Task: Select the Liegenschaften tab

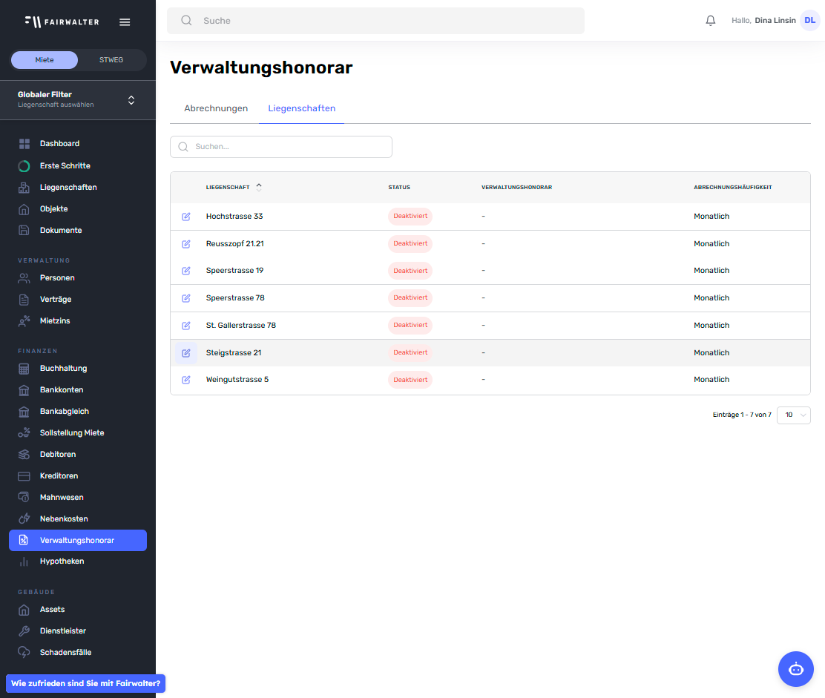Action: point(301,108)
